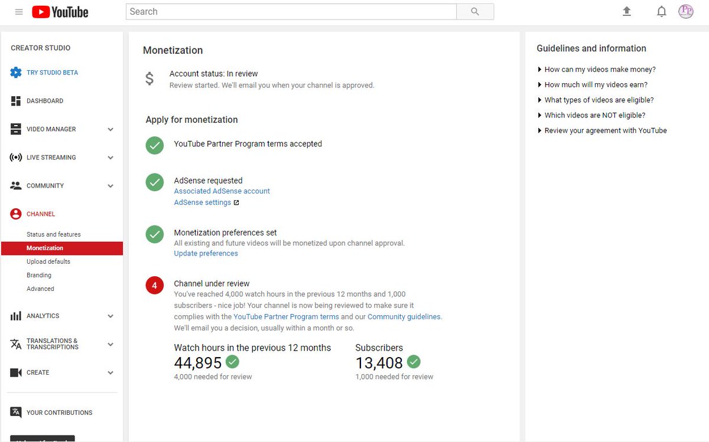Image resolution: width=709 pixels, height=442 pixels.
Task: Click the Create camera icon
Action: coord(16,372)
